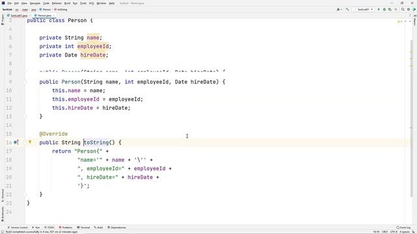Go to previous highlighted problem arrow
Screen dimensions: 417x234
pos(405,21)
